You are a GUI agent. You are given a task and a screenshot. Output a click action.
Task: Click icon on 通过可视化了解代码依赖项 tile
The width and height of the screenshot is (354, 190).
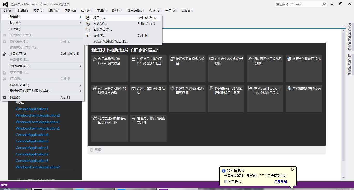pyautogui.click(x=250, y=59)
